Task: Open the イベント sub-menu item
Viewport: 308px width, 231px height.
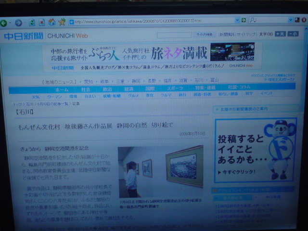Action: (x=267, y=93)
